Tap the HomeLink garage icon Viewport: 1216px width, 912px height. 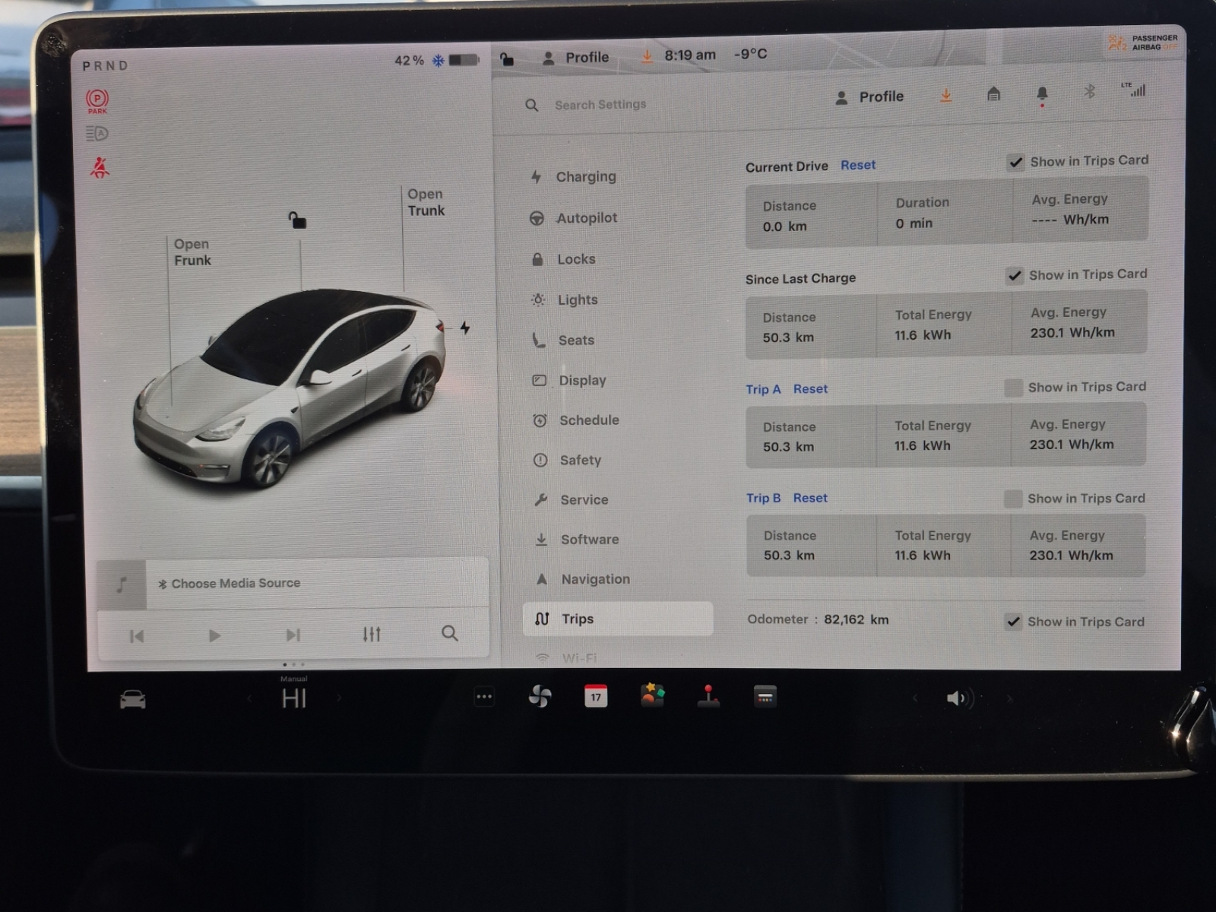point(993,94)
